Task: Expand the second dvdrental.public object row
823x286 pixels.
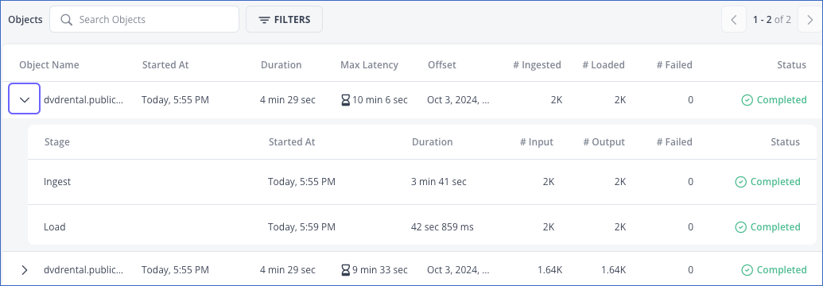Action: coord(24,270)
